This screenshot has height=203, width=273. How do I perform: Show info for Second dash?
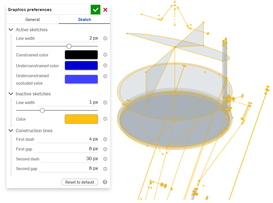105,159
